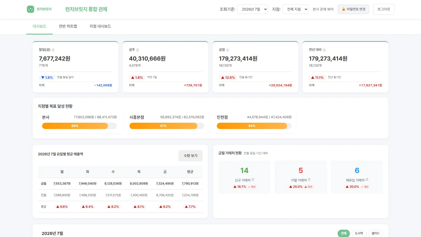Image resolution: width=421 pixels, height=237 pixels.
Task: Switch to the 잔반 히트맵 tab
Action: pyautogui.click(x=68, y=26)
